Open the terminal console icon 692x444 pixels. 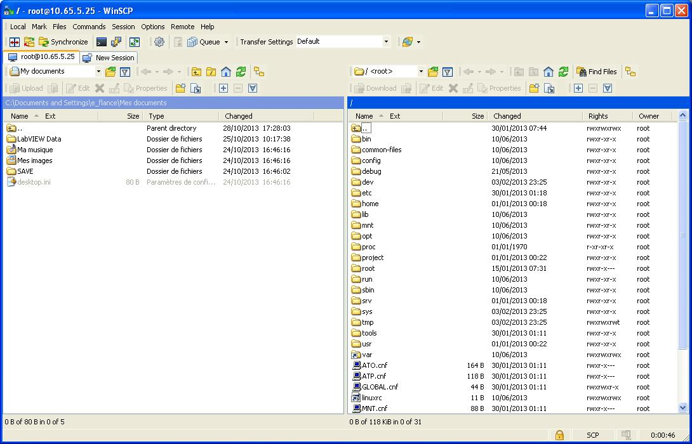point(102,42)
